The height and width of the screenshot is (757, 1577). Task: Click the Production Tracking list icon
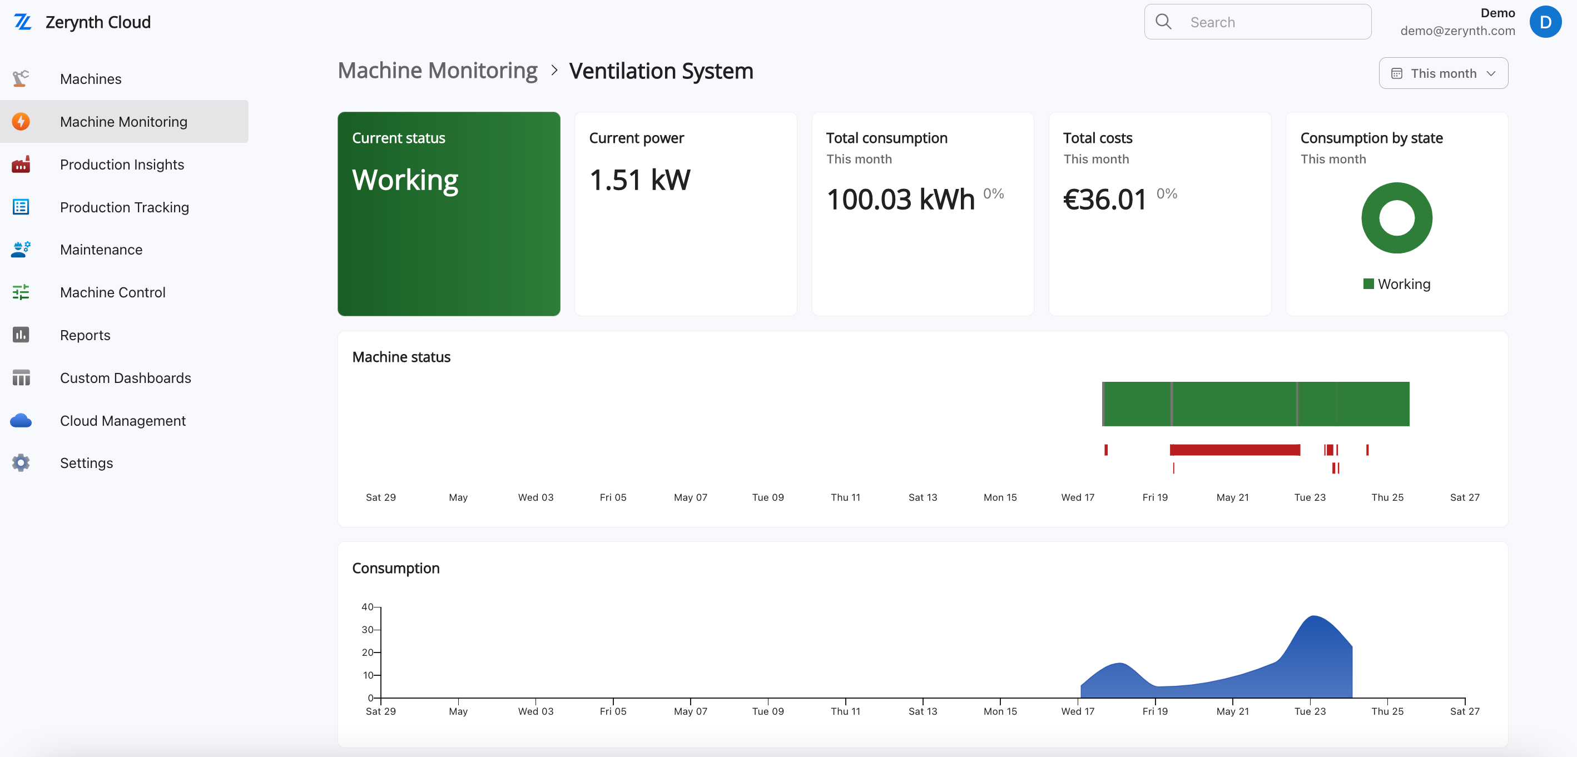click(x=21, y=207)
